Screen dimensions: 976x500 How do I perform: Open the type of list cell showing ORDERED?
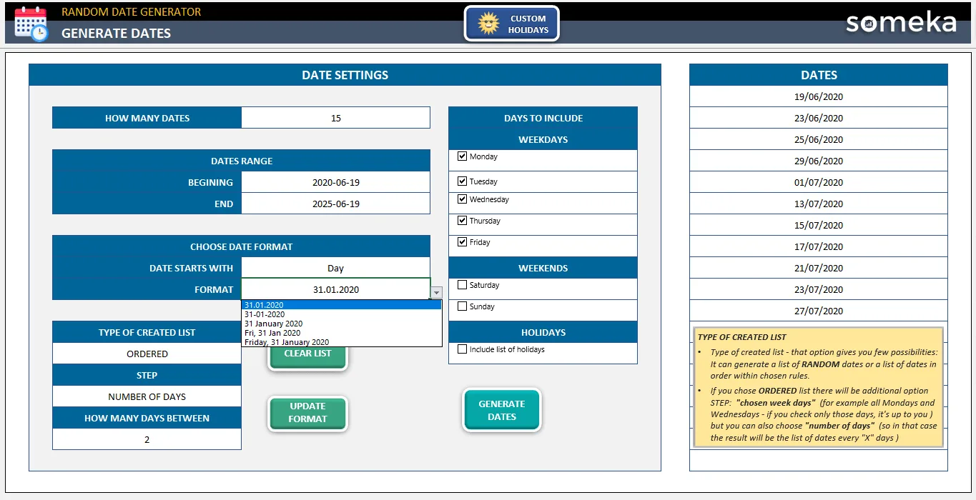click(x=147, y=354)
